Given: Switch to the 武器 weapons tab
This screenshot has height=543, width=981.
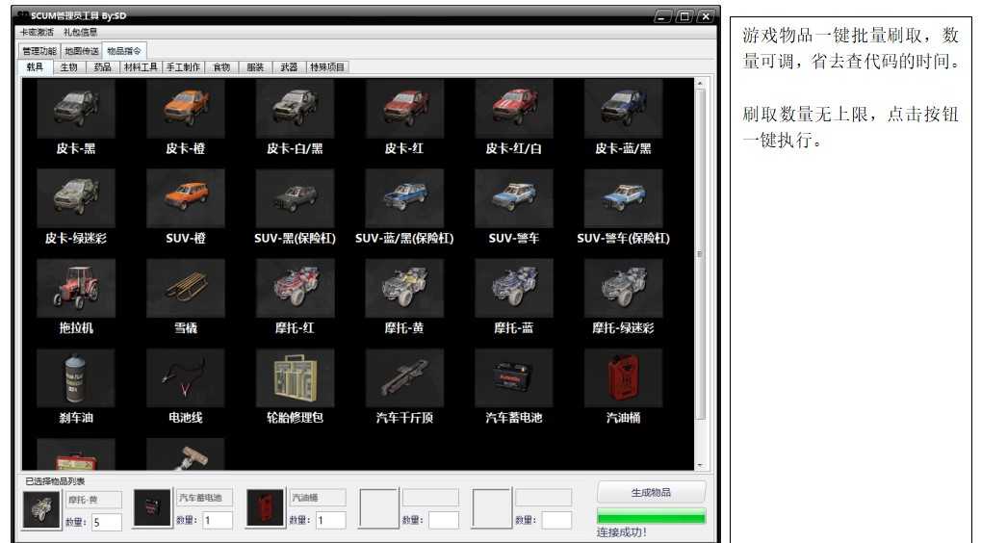Looking at the screenshot, I should [289, 67].
